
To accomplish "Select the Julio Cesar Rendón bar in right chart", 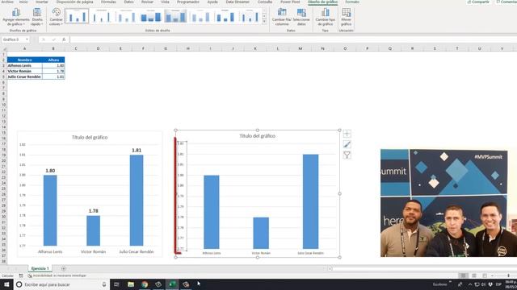I will click(310, 201).
